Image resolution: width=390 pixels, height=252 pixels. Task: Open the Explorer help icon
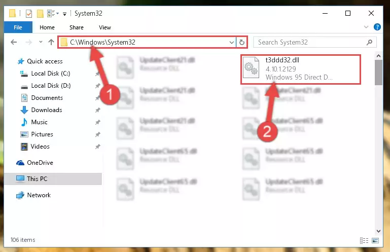click(377, 27)
